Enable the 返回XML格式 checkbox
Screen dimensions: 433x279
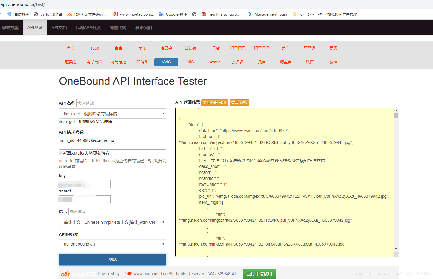(61, 153)
